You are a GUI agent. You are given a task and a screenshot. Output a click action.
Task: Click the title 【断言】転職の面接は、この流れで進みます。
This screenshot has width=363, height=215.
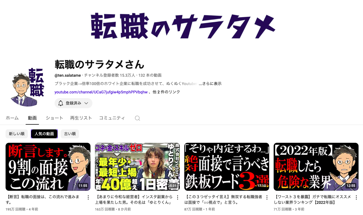43,199
